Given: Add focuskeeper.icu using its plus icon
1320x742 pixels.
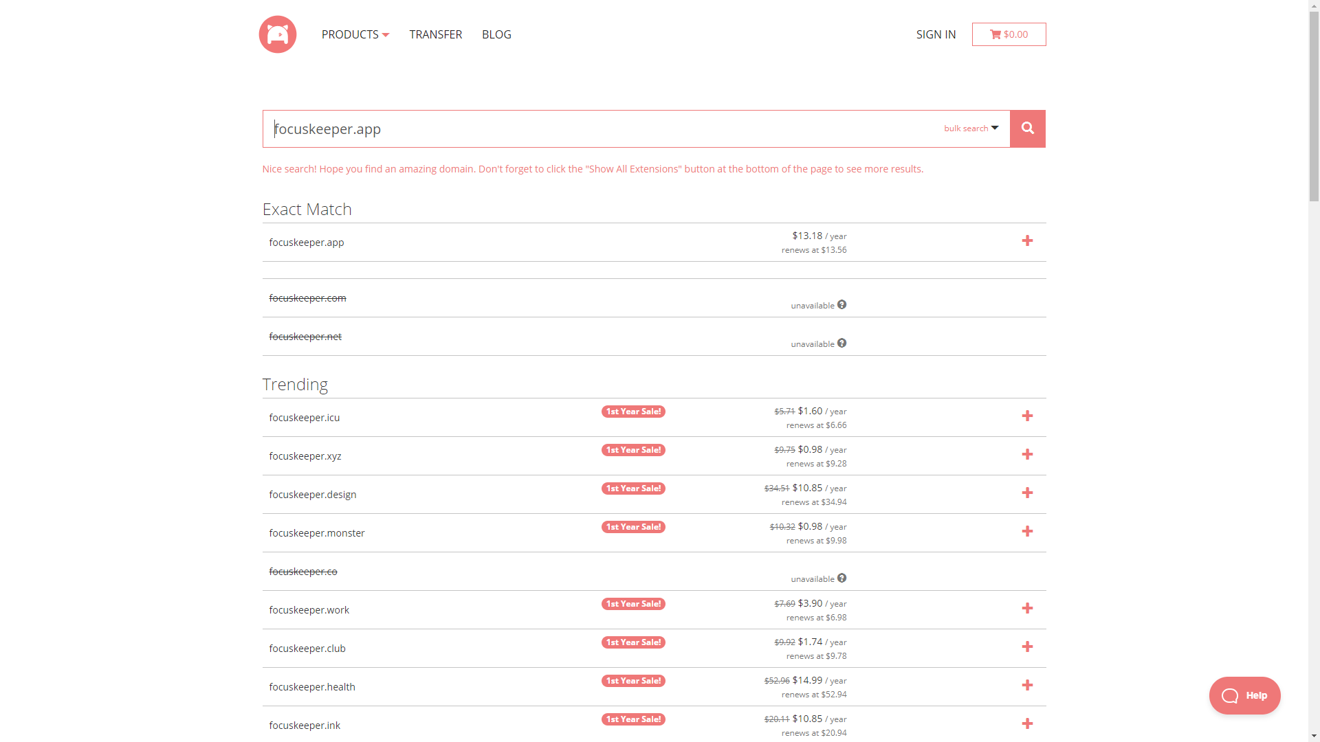Looking at the screenshot, I should 1027,416.
